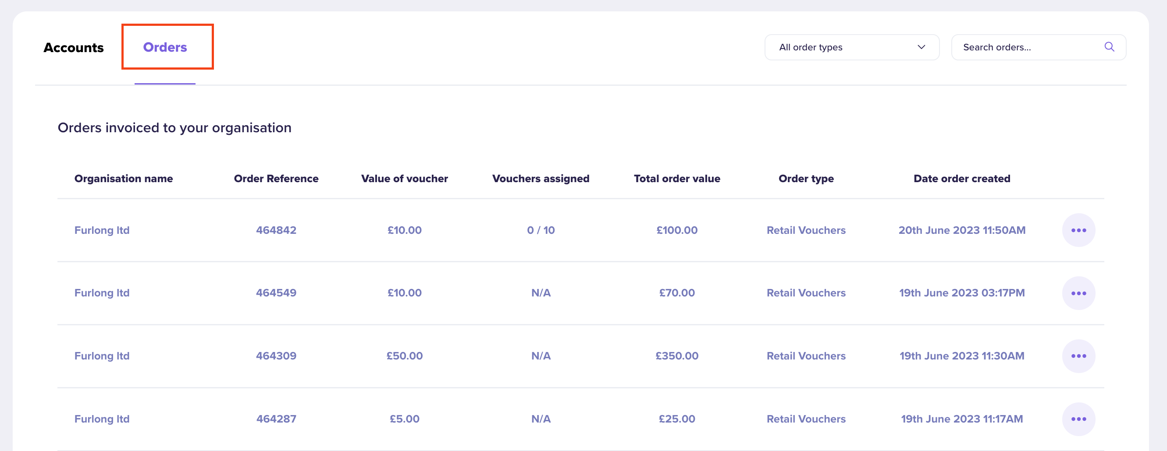The image size is (1167, 451).
Task: Click the search magnifier icon
Action: tap(1109, 47)
